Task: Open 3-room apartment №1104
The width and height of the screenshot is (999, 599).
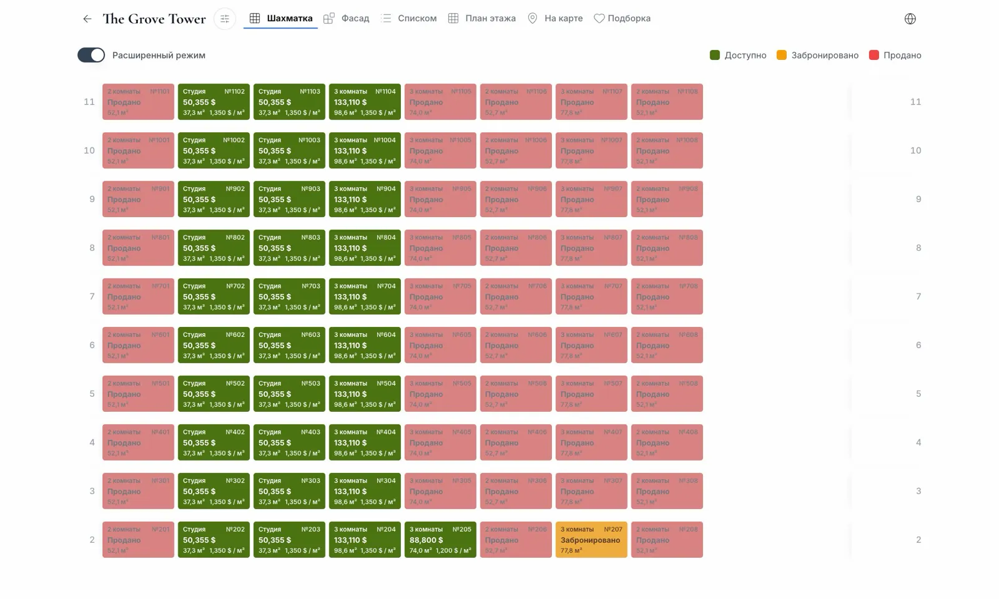Action: 365,102
